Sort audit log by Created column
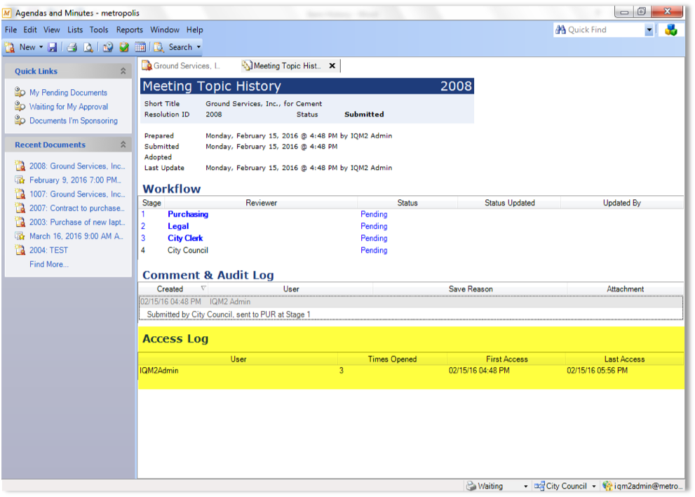 pos(173,289)
